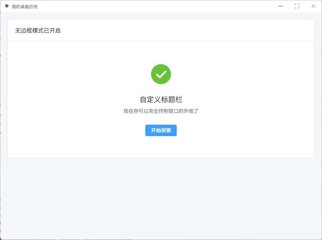
Task: Toggle fullscreen using the title bar icon
Action: click(297, 6)
